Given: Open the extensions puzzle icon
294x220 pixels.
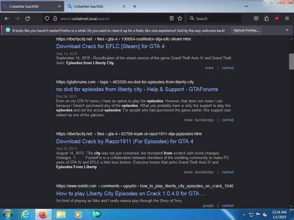Looking at the screenshot, I should (267, 18).
